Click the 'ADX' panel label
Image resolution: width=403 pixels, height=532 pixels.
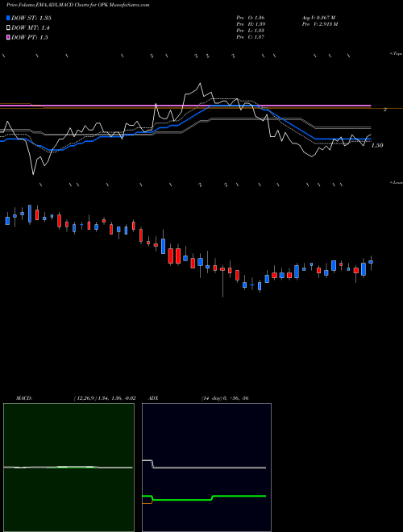tap(152, 398)
